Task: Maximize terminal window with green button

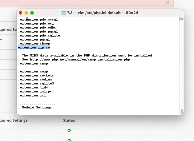Action: point(32,13)
